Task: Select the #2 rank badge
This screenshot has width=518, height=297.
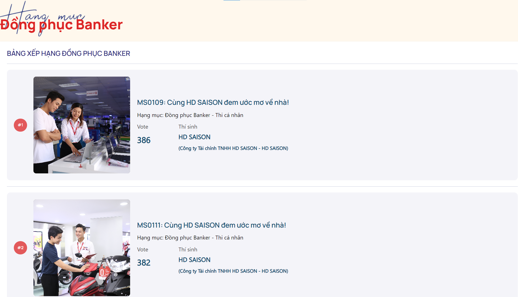Action: (x=20, y=248)
